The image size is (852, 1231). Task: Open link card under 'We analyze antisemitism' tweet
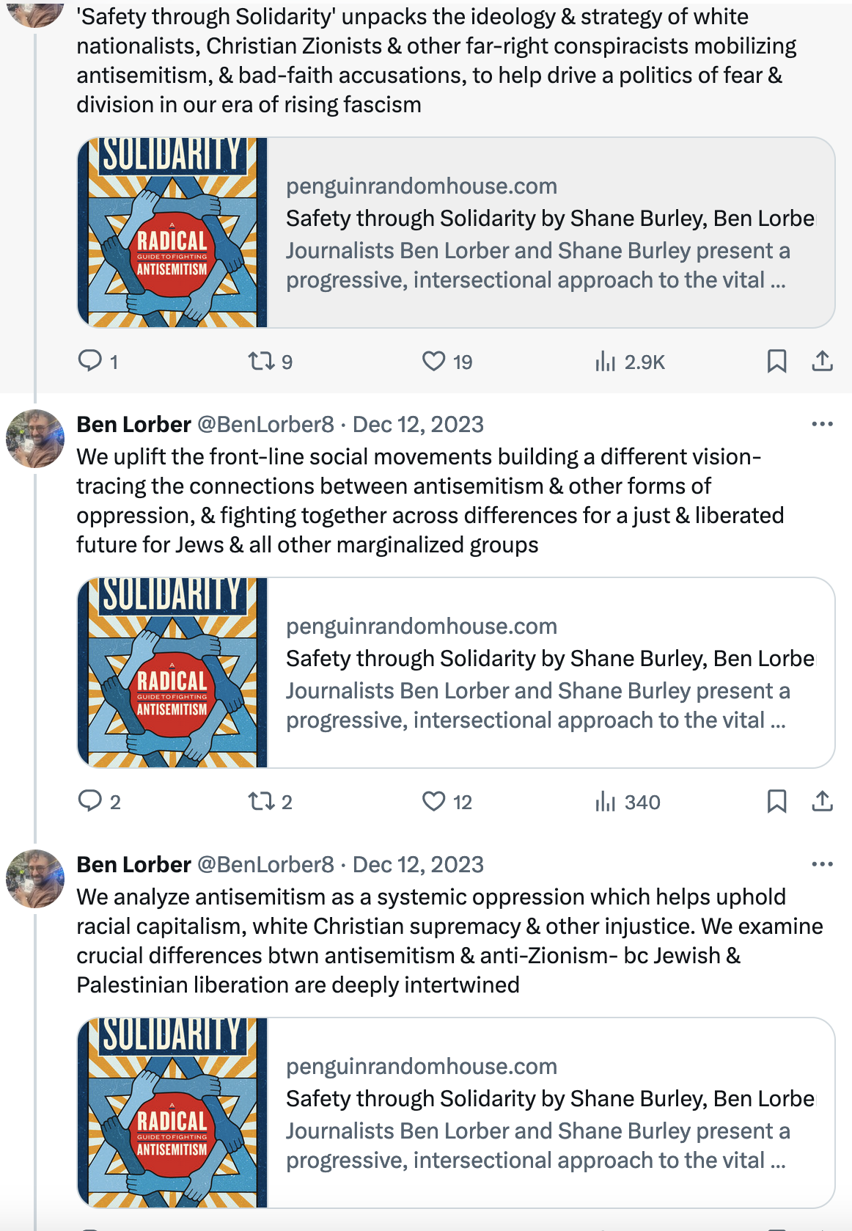coord(456,1113)
